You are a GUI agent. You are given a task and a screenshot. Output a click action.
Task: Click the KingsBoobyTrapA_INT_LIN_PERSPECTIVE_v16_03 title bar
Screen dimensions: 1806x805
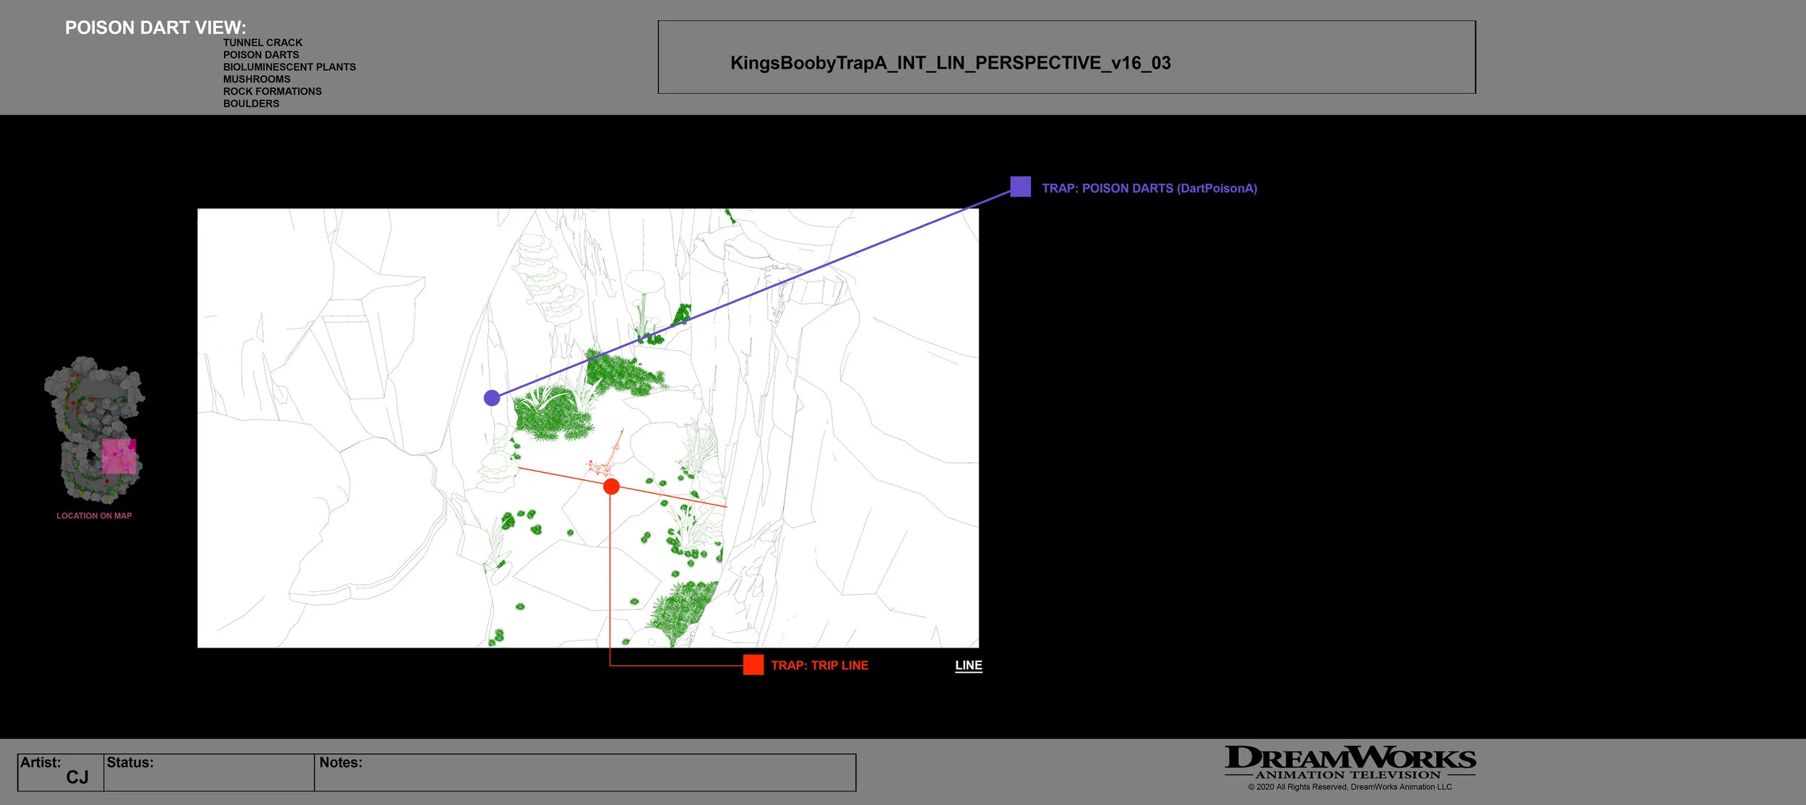point(950,64)
